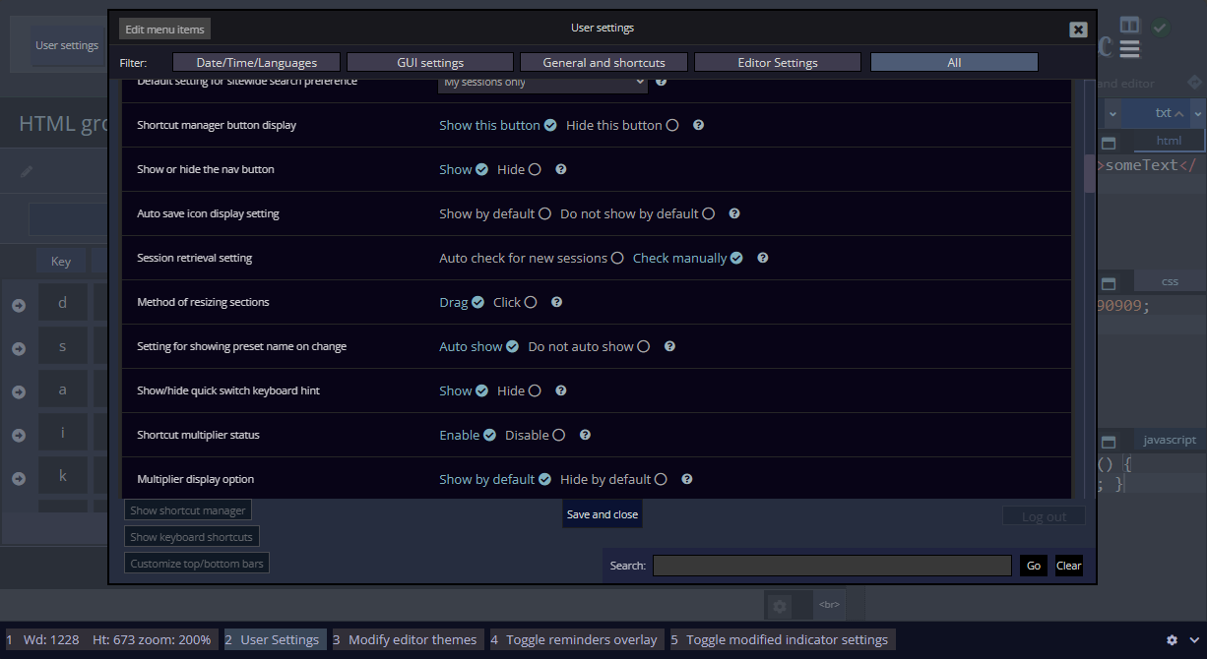Open help for Auto save icon display setting
Screen dimensions: 1207x659
coord(734,213)
